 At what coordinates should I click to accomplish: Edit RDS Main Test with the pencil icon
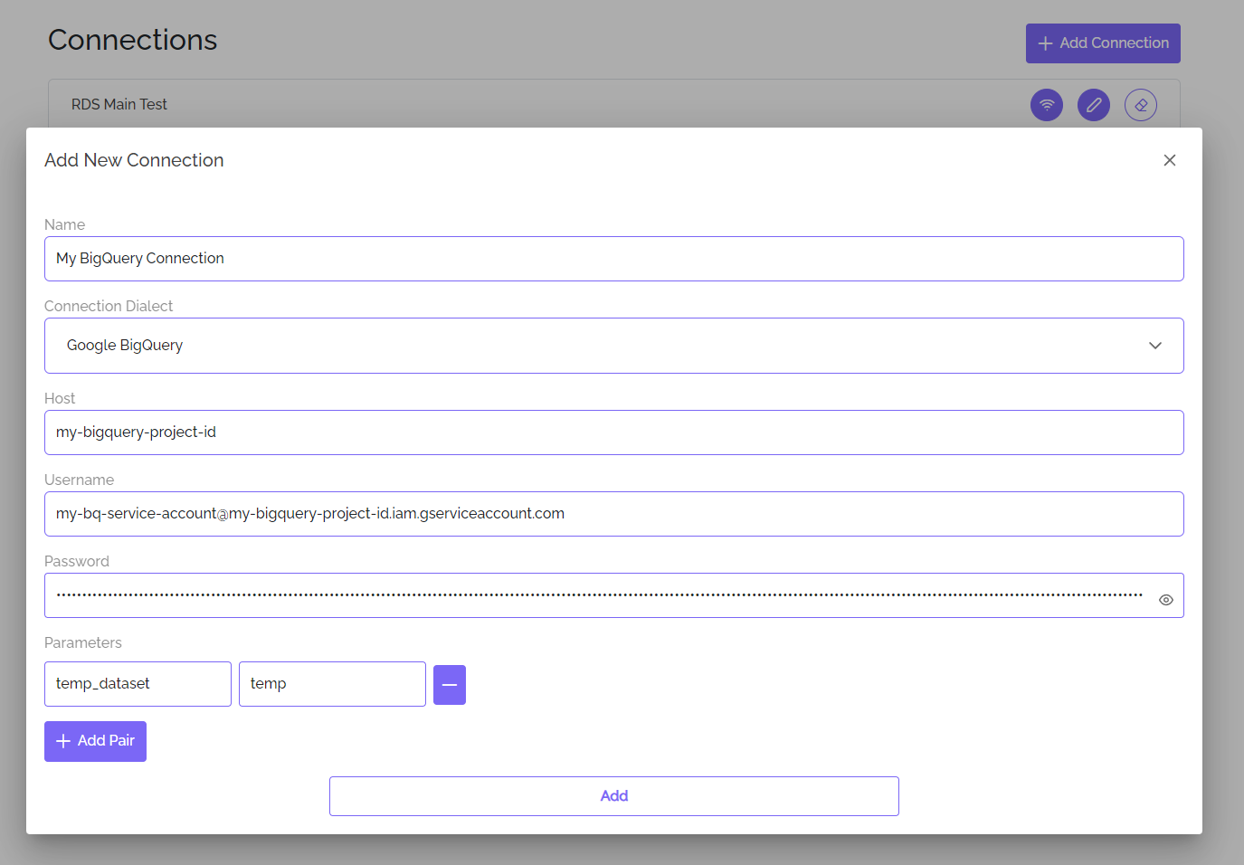coord(1094,104)
